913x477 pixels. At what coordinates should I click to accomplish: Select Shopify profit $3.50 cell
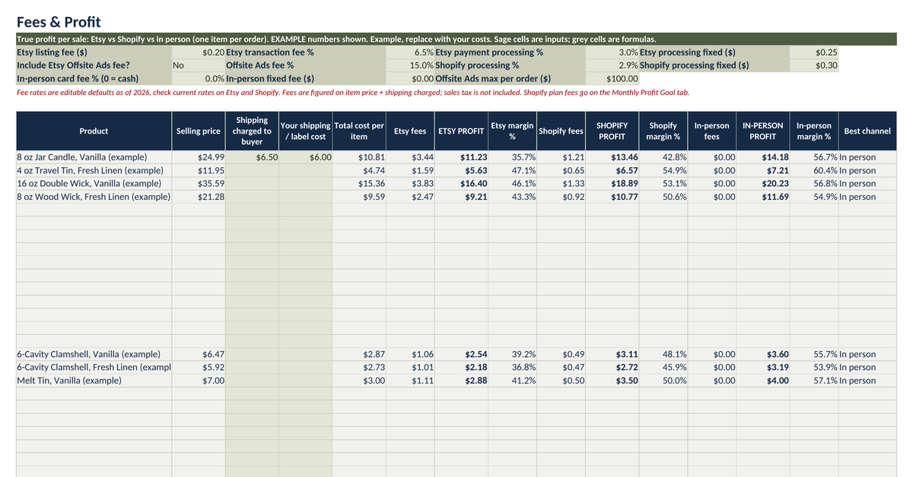click(612, 381)
